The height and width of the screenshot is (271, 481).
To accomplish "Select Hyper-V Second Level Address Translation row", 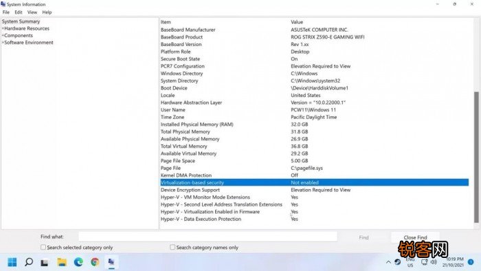I will [315, 205].
